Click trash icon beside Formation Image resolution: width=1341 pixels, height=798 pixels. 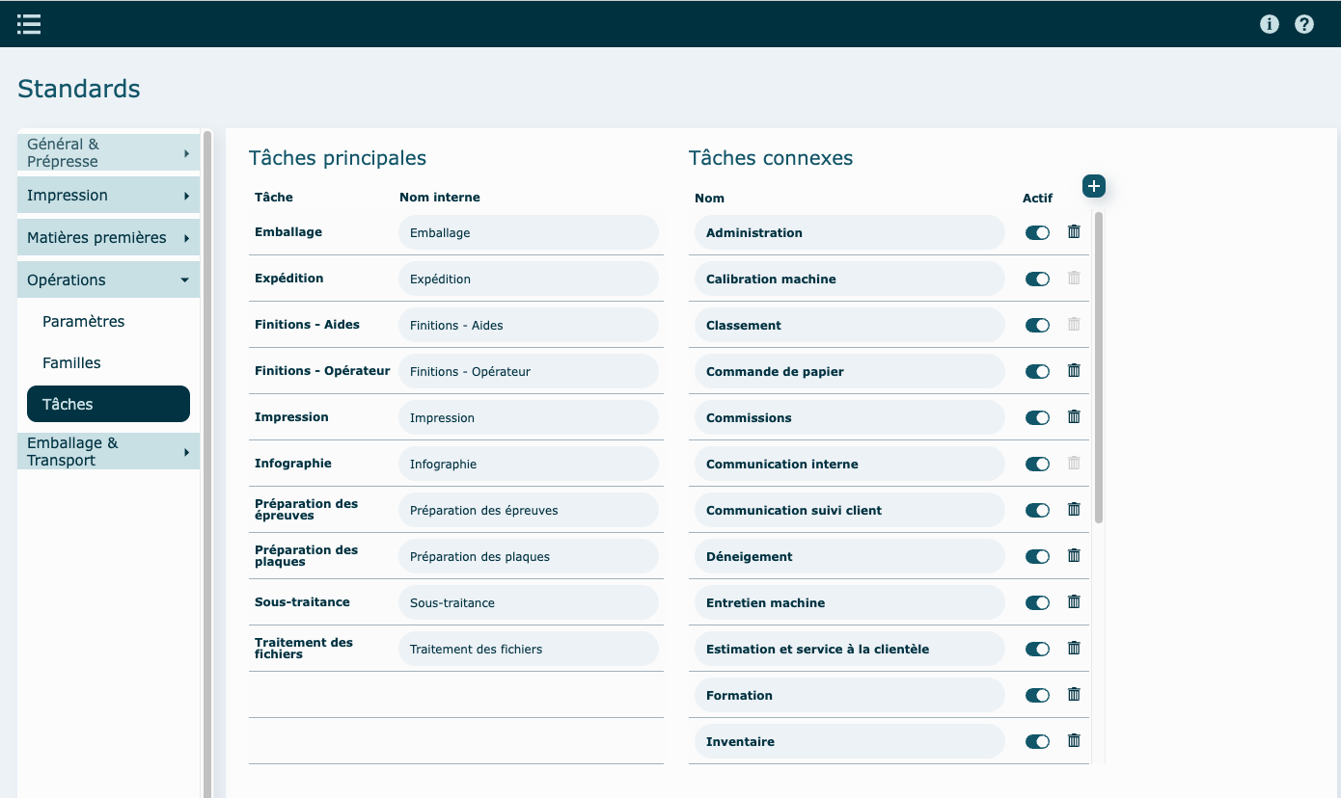1074,694
